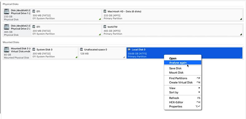246x119 pixels.
Task: Click the /dev/disk2 physical drive icon
Action: coord(7,27)
